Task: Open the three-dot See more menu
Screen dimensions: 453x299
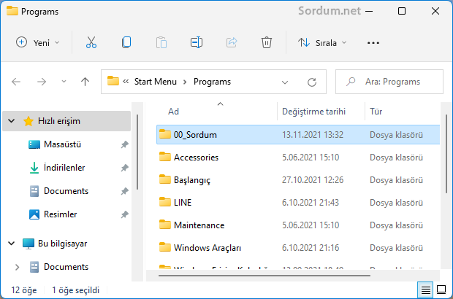Action: [x=373, y=43]
